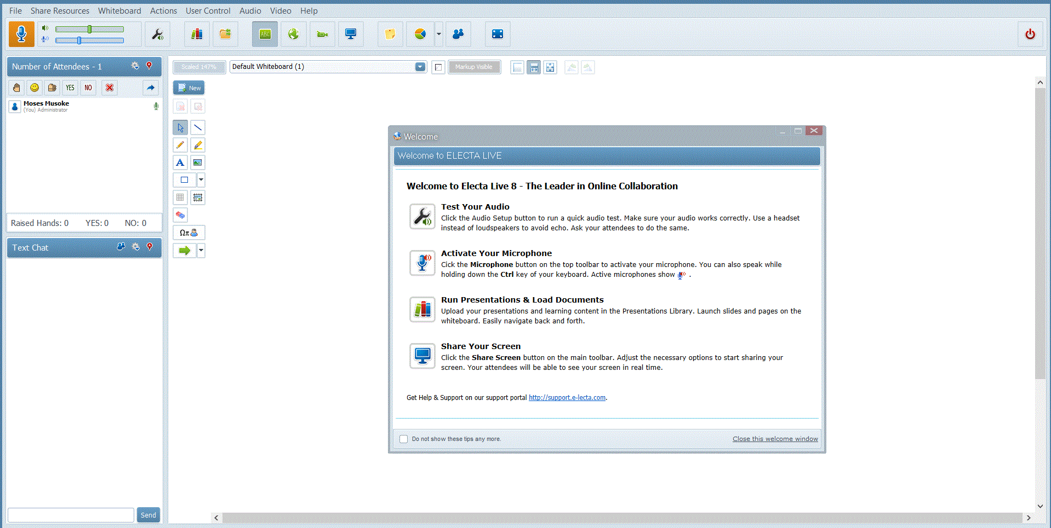Screen dimensions: 1051x528
Task: Click attendee panel settings gear icon
Action: pyautogui.click(x=135, y=66)
